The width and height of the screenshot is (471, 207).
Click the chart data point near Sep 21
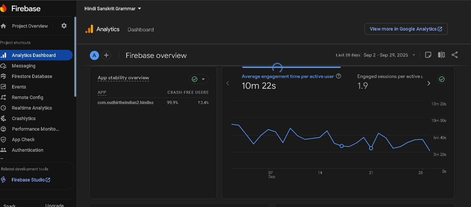tap(371, 148)
